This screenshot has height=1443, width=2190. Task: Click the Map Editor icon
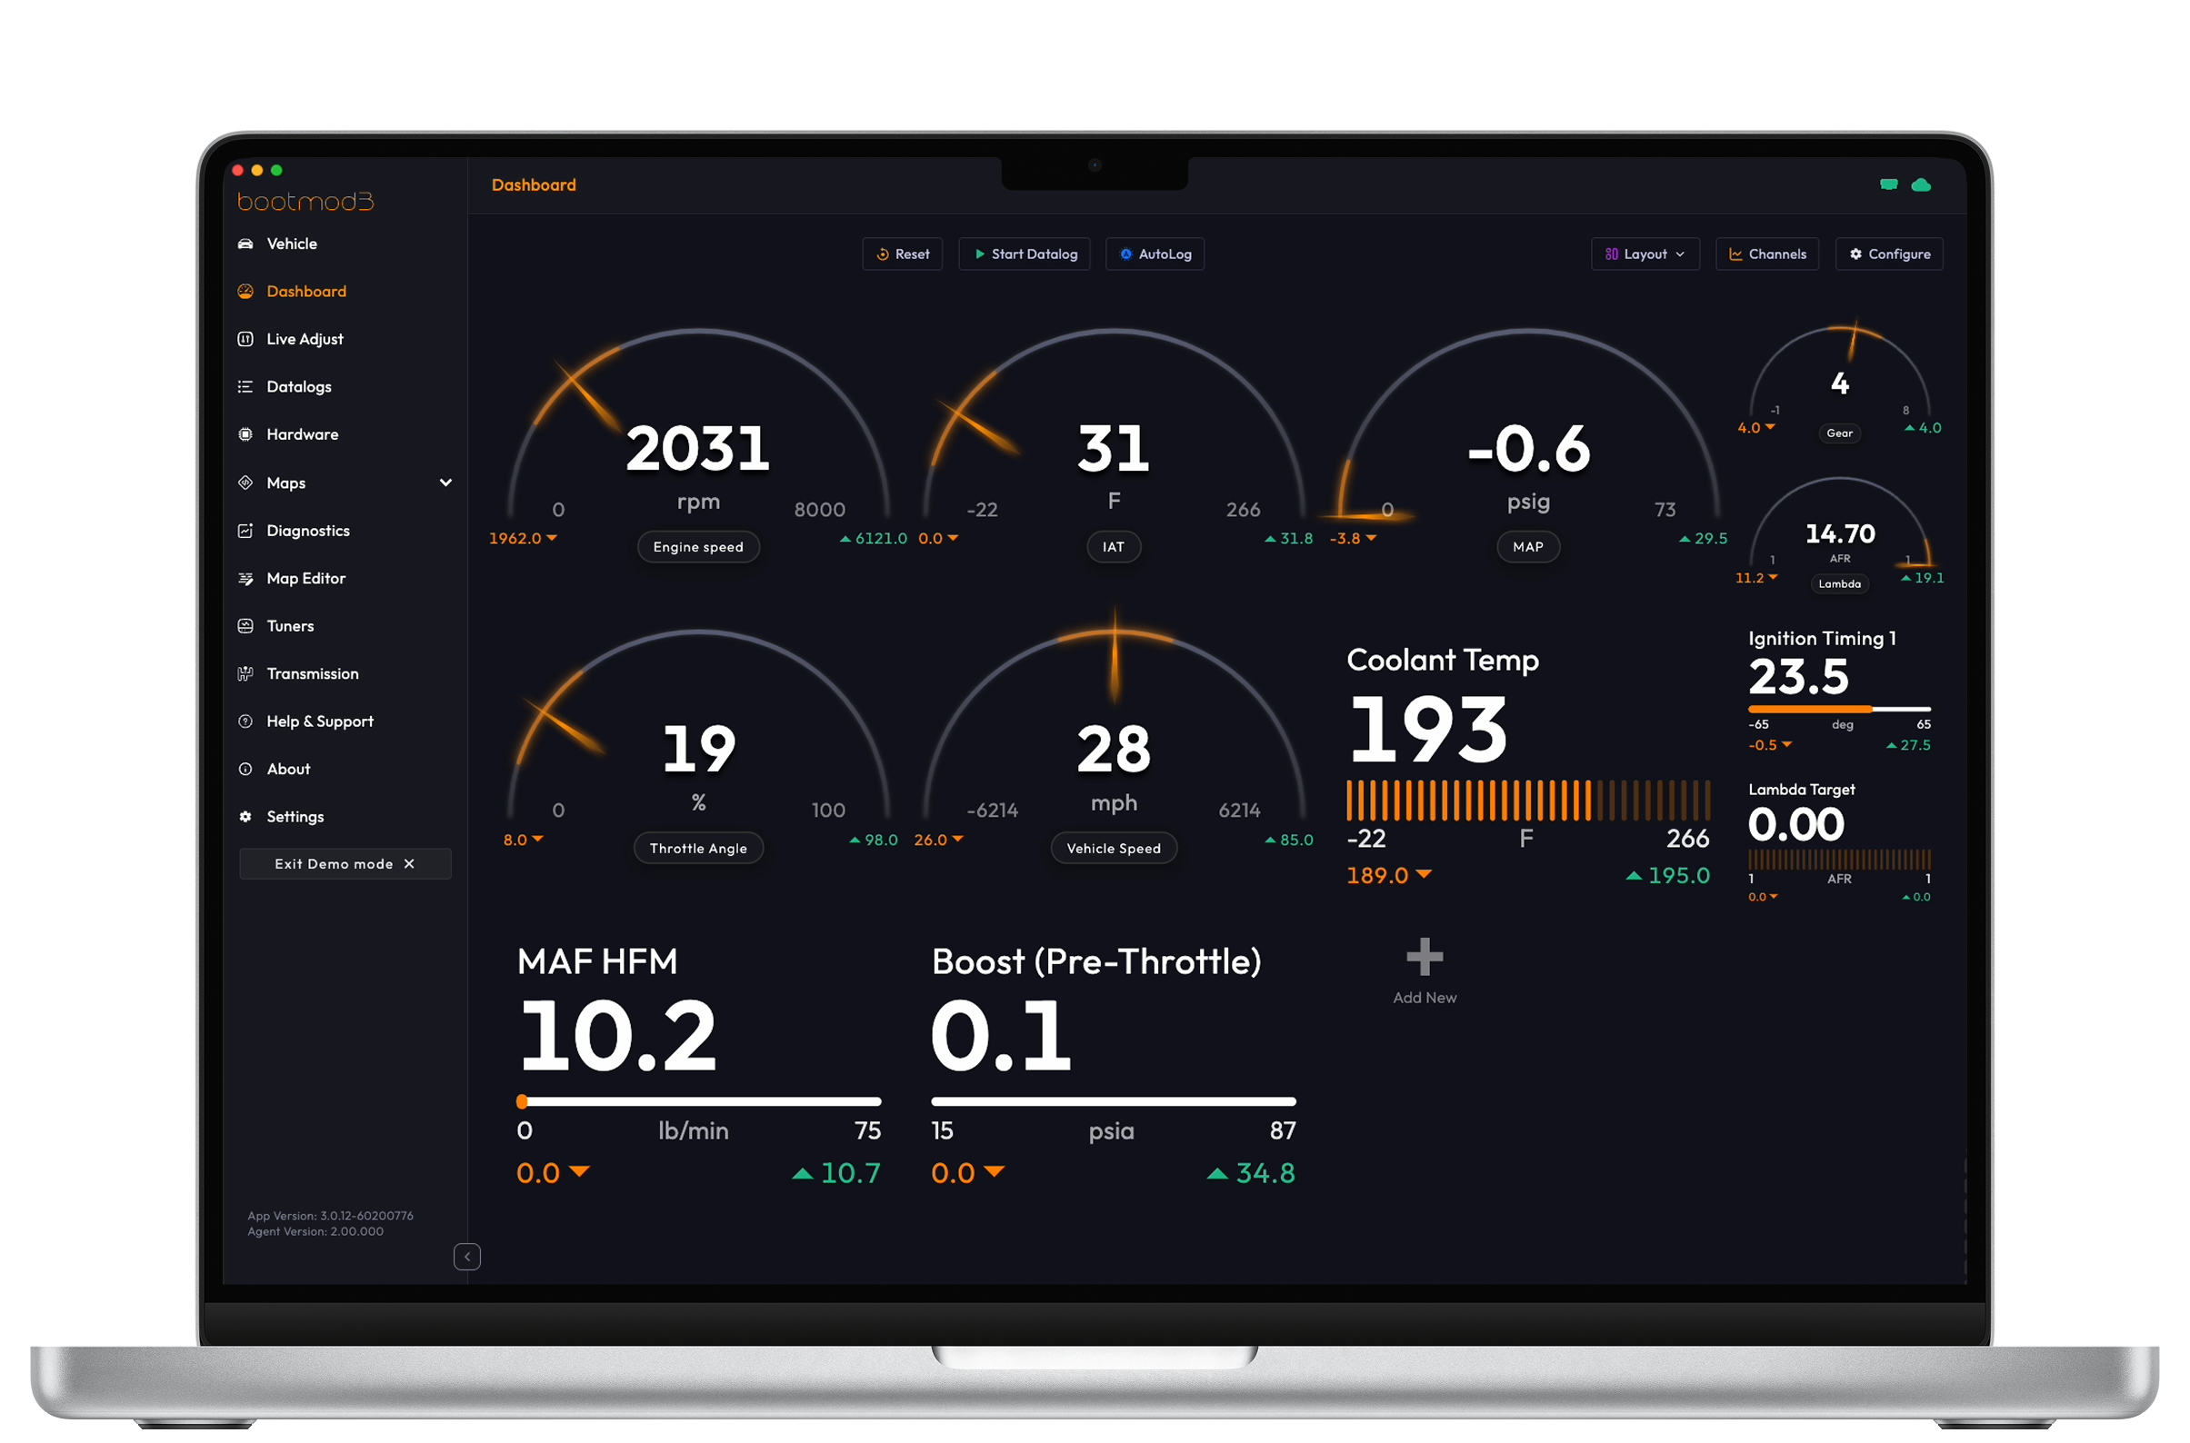pyautogui.click(x=245, y=579)
